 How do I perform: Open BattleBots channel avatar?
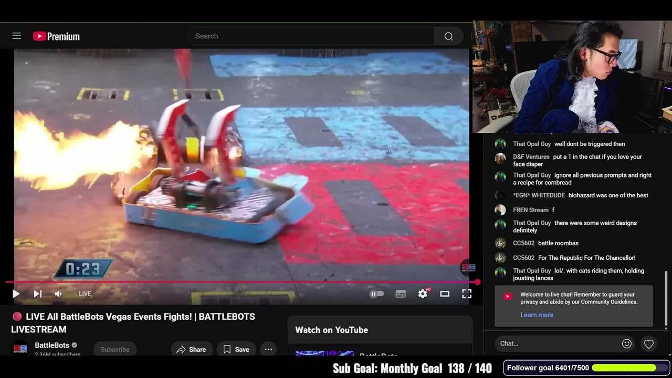pos(20,349)
